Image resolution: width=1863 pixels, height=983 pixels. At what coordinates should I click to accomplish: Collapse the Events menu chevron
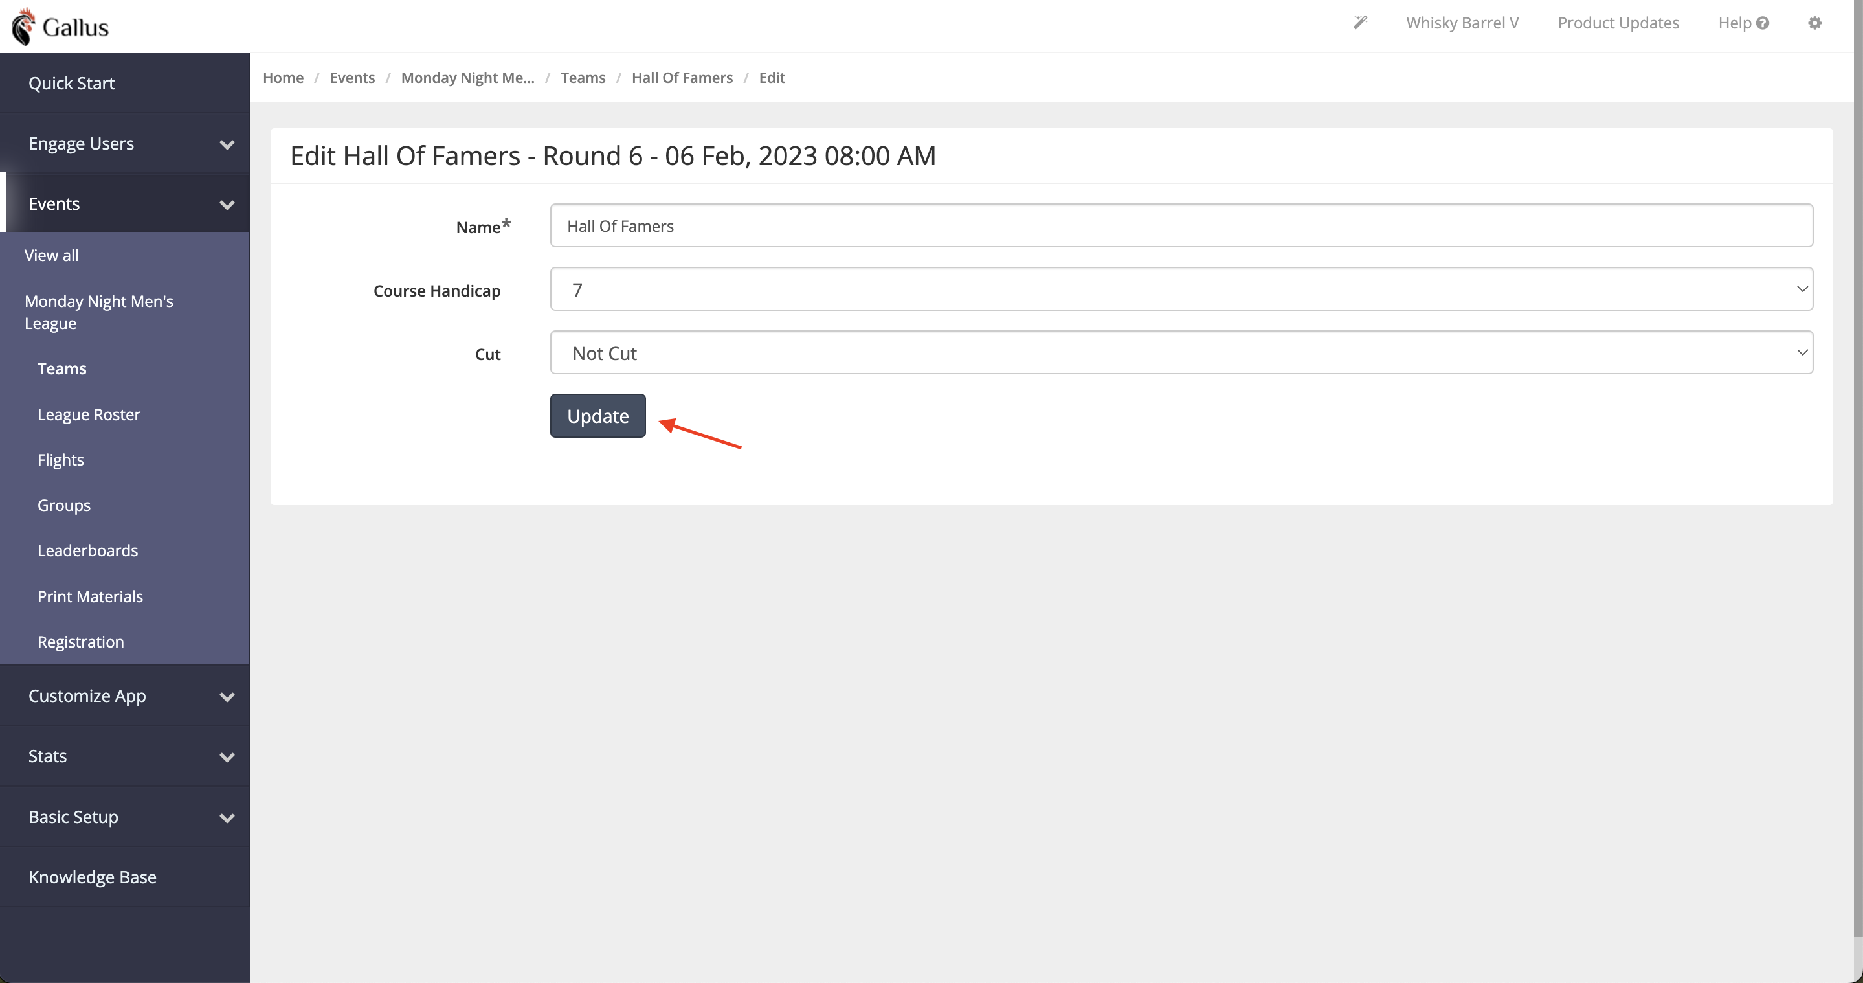(227, 205)
